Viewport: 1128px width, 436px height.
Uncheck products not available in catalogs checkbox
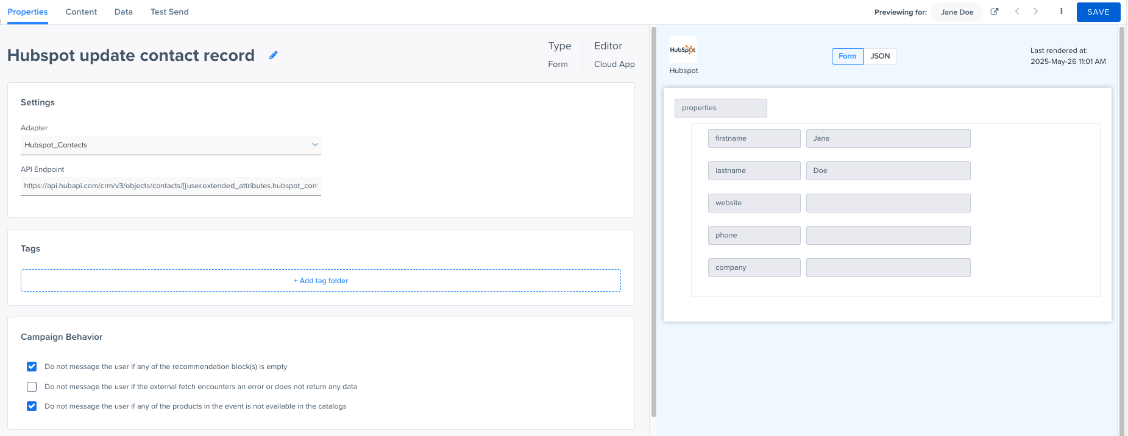(32, 406)
